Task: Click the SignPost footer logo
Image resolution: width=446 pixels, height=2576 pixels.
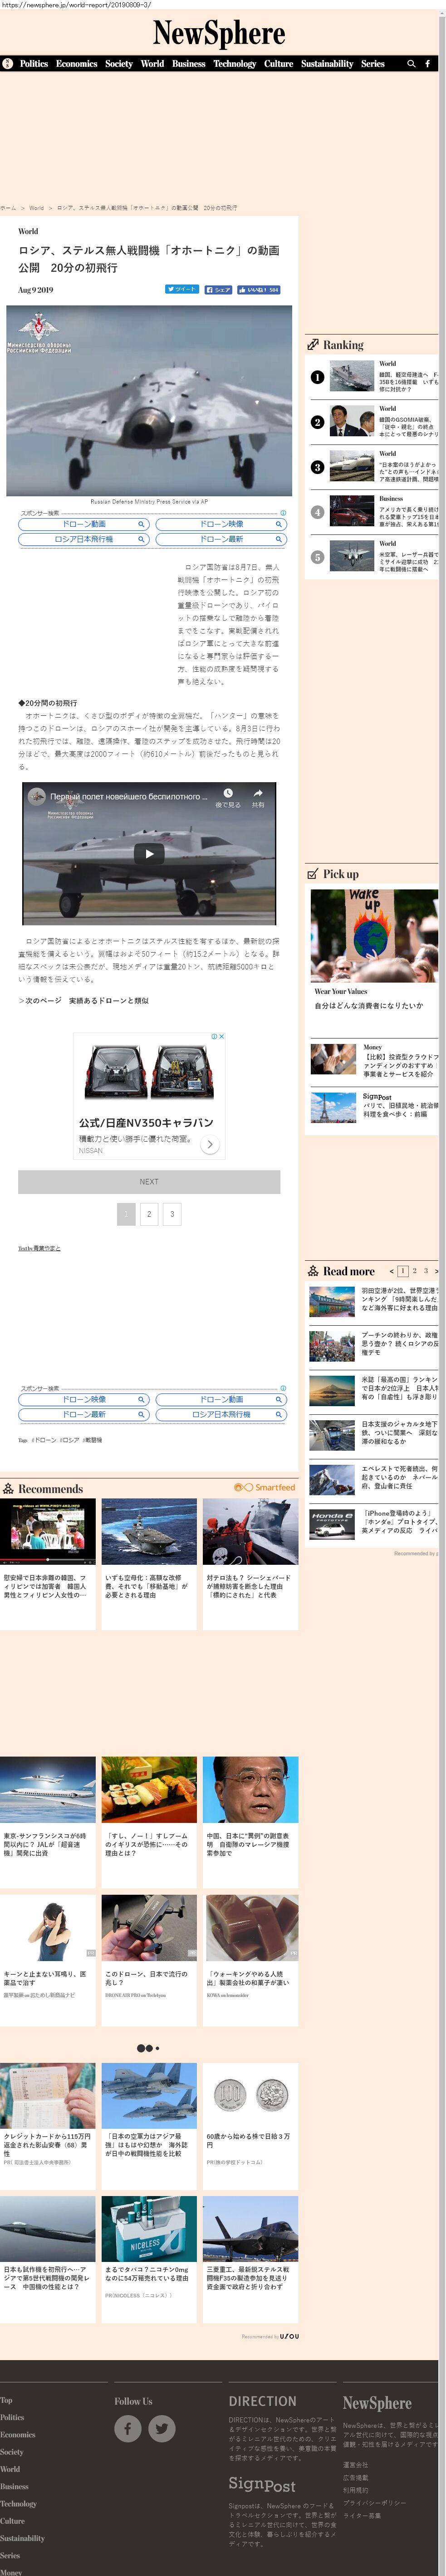Action: pos(261,2484)
